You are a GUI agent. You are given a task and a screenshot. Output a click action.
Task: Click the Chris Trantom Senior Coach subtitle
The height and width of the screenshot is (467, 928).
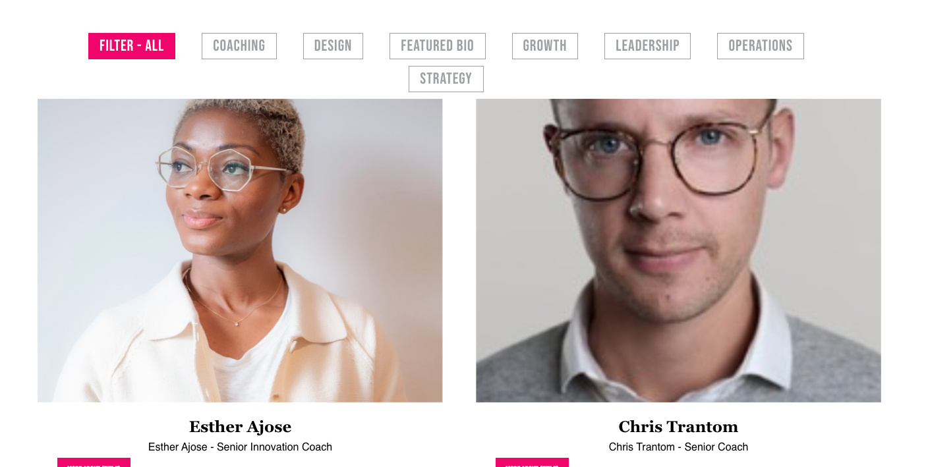678,447
